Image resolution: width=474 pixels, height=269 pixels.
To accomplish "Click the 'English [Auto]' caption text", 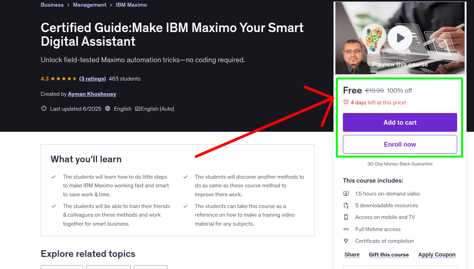I will point(157,109).
